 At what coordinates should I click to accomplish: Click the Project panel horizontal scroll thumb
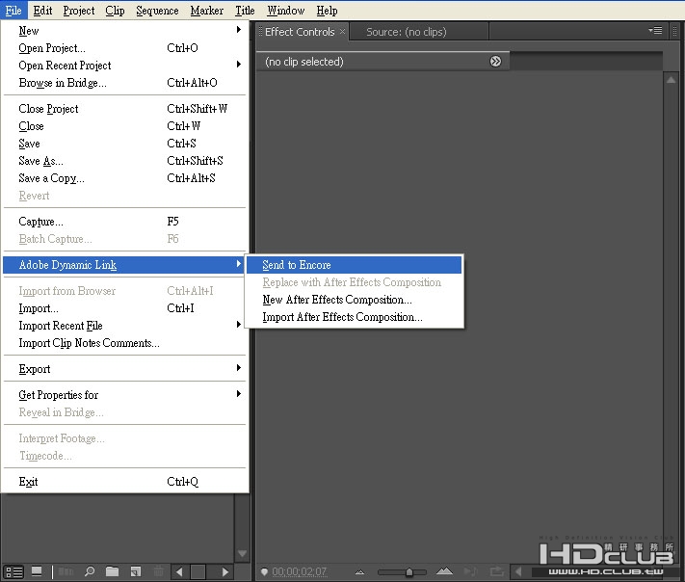coord(198,571)
